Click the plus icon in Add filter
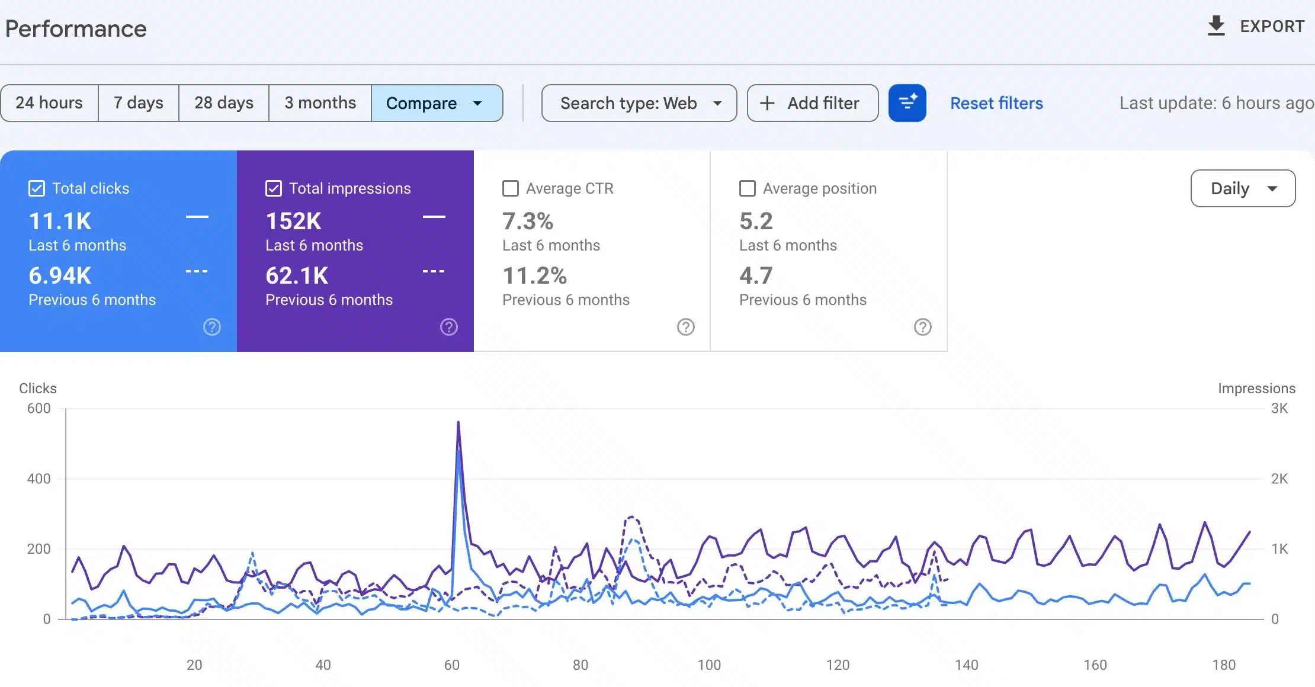 tap(767, 103)
